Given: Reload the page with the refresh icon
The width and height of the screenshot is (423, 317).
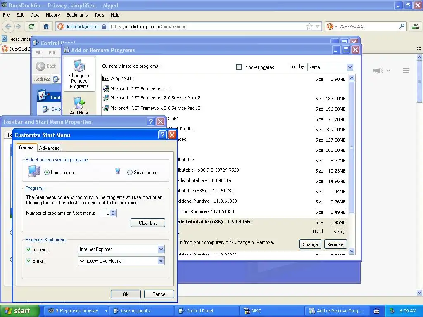Looking at the screenshot, I should coord(31,26).
